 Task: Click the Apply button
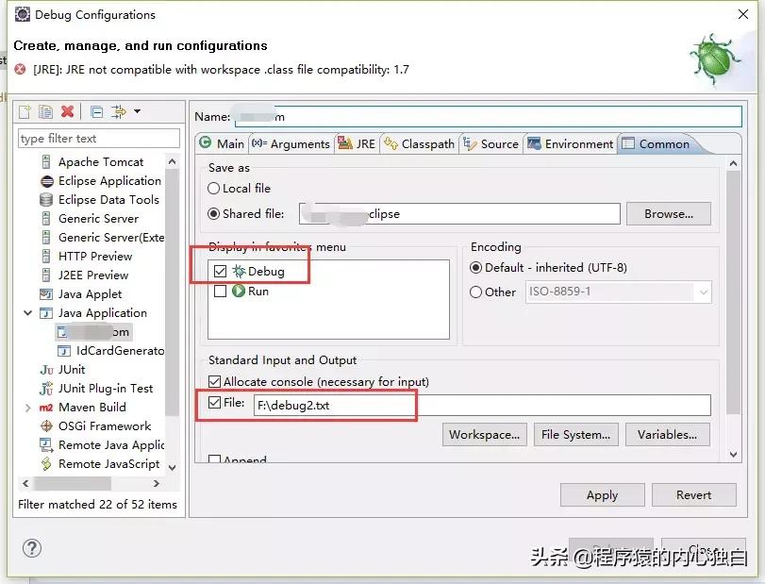(x=602, y=495)
